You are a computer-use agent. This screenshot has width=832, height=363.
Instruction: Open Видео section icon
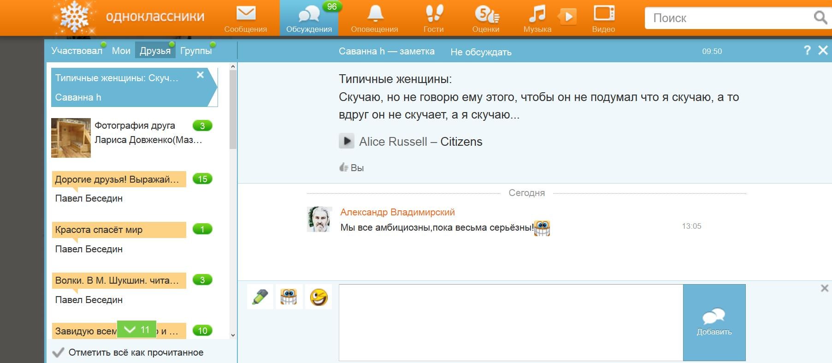(603, 14)
